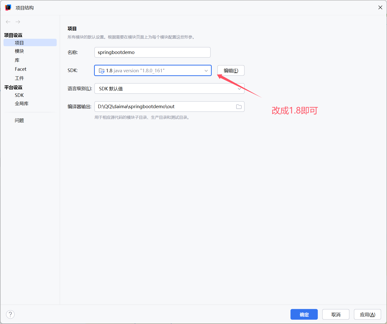
Task: Select 模块 in the left sidebar
Action: [19, 51]
